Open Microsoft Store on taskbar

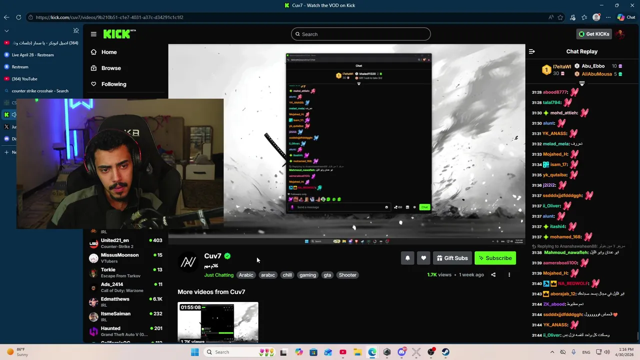click(313, 352)
